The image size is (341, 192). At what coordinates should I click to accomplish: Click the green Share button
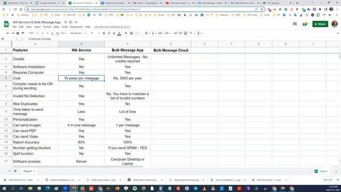tap(320, 24)
